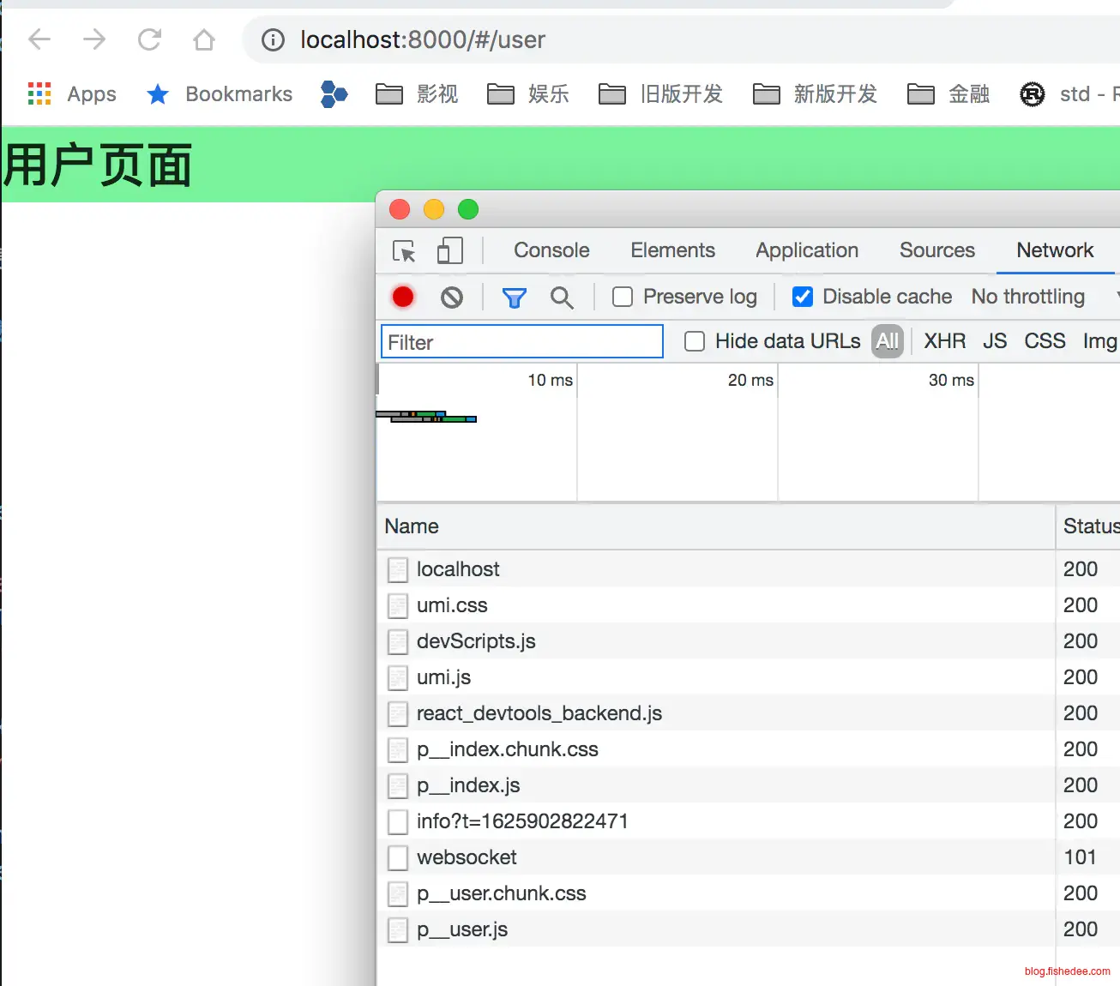Viewport: 1120px width, 986px height.
Task: Clear the network log with the clear icon
Action: (452, 298)
